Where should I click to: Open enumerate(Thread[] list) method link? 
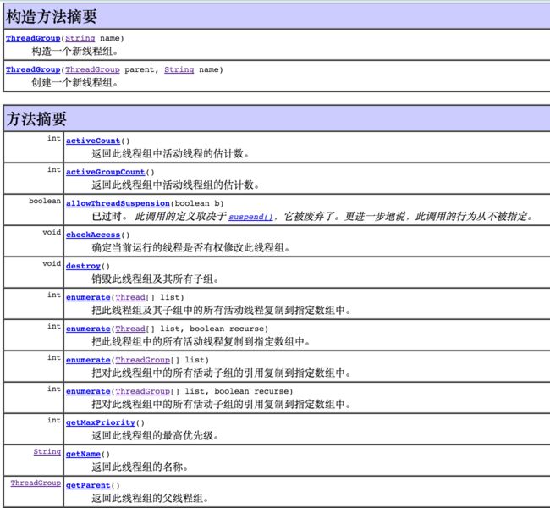[x=88, y=297]
